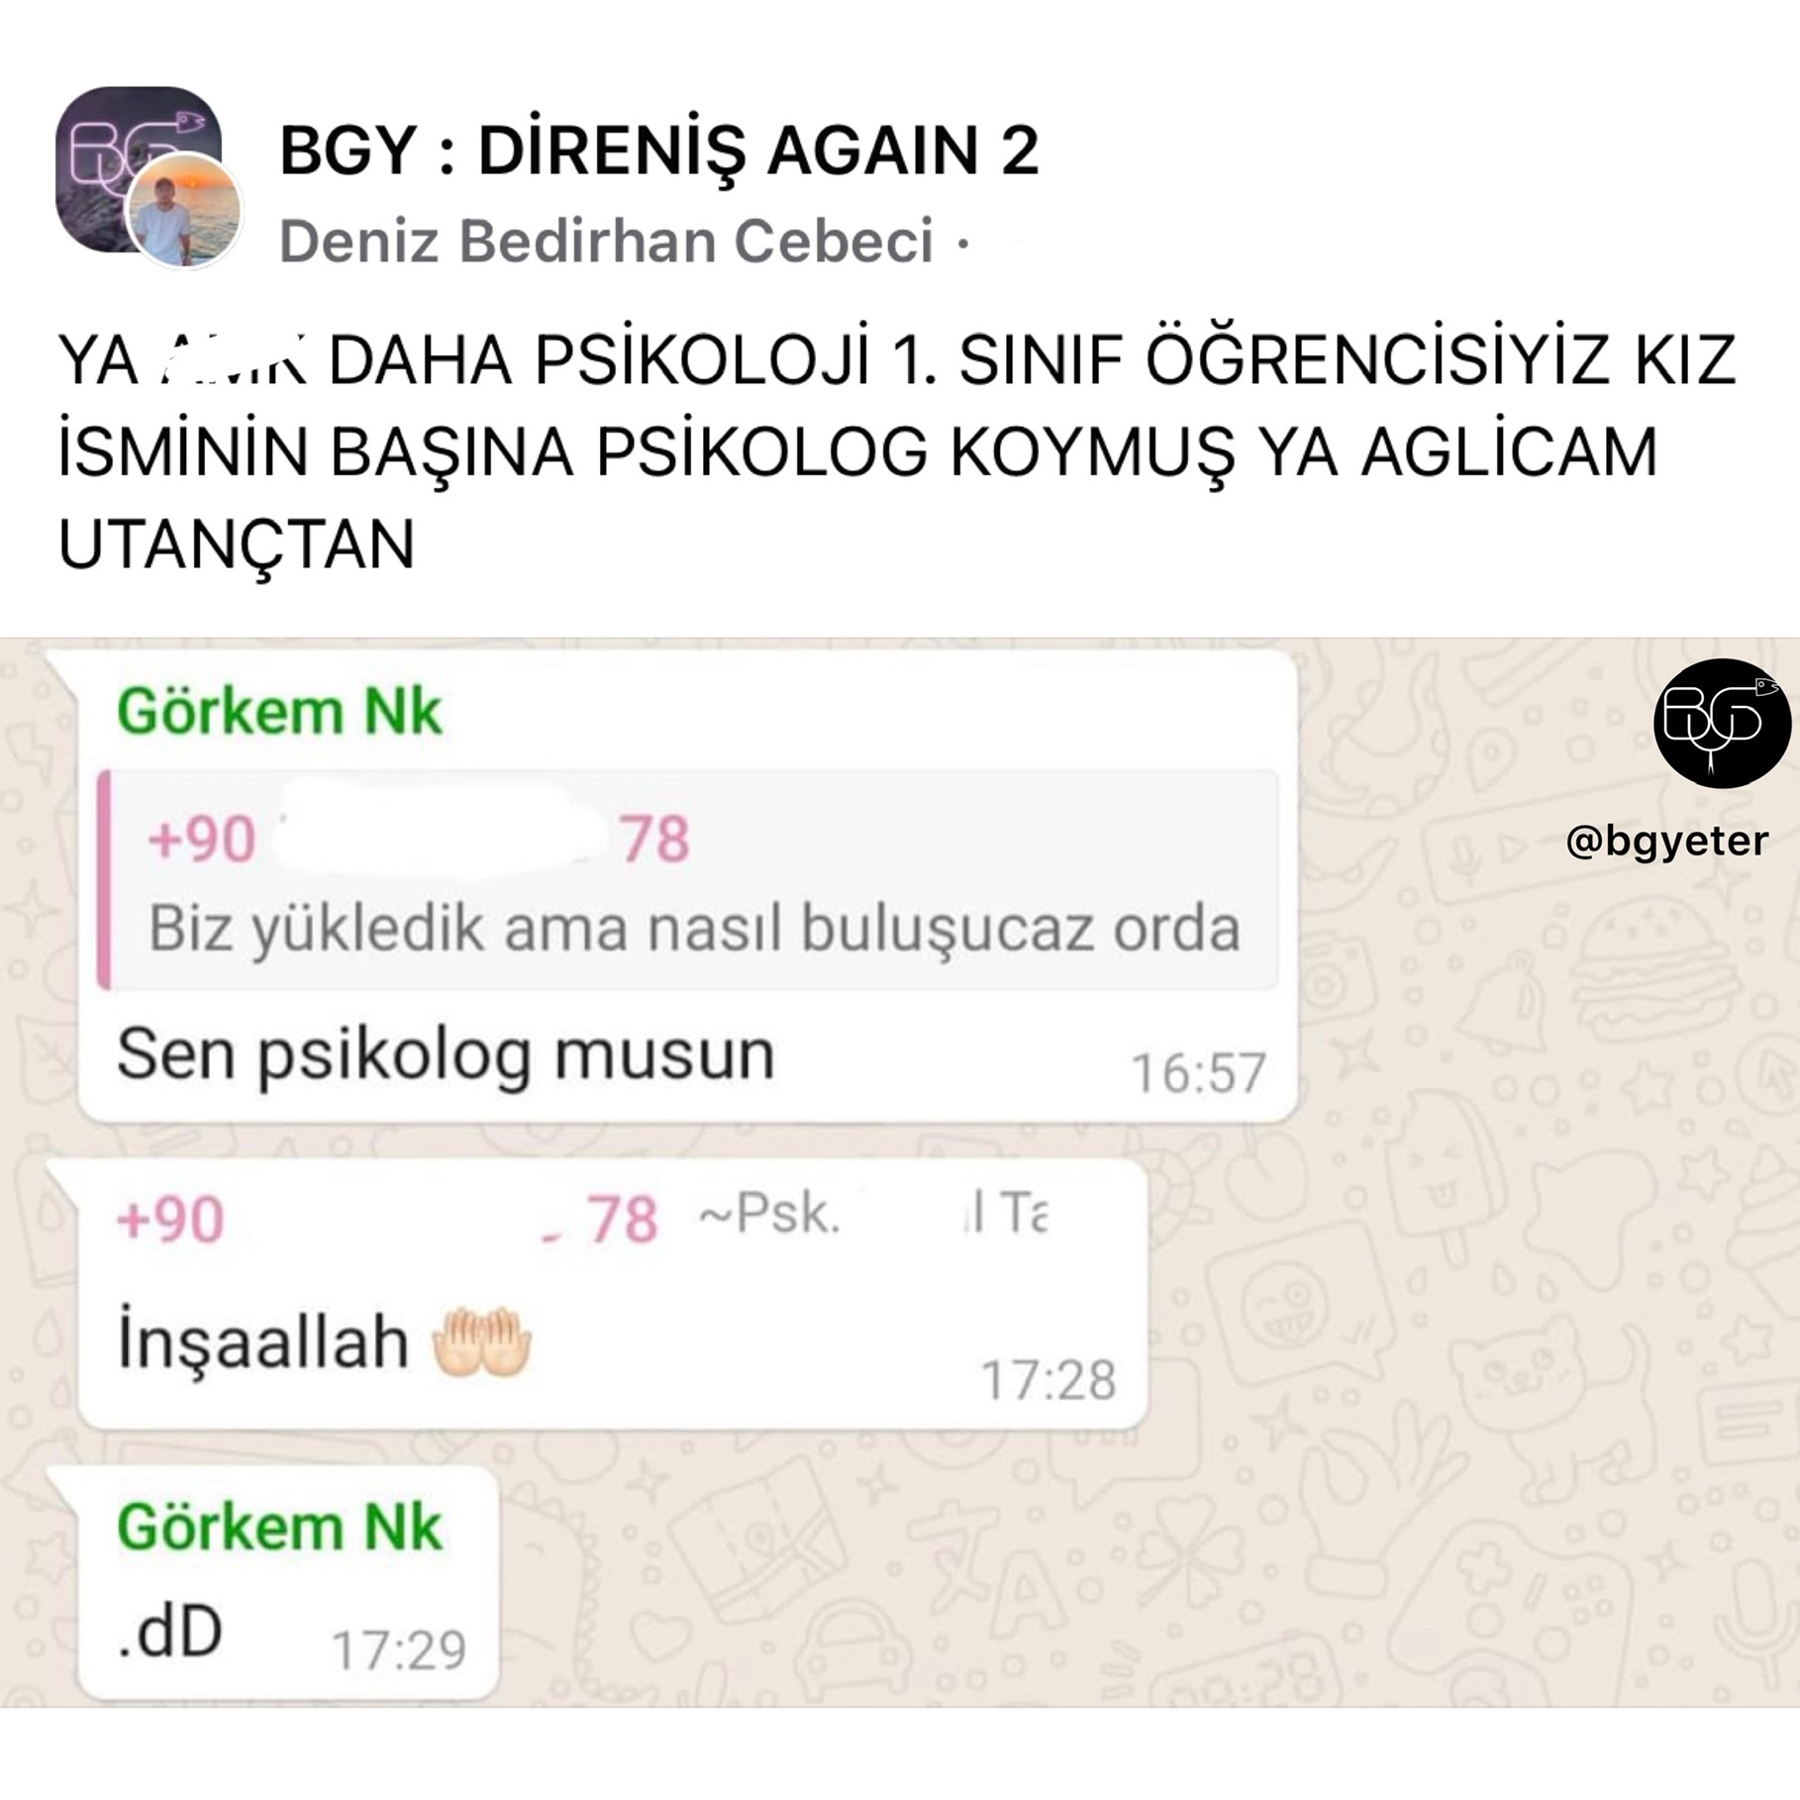Image resolution: width=1800 pixels, height=1800 pixels.
Task: Select the post caption ending UTANÇTAN
Action: [897, 451]
